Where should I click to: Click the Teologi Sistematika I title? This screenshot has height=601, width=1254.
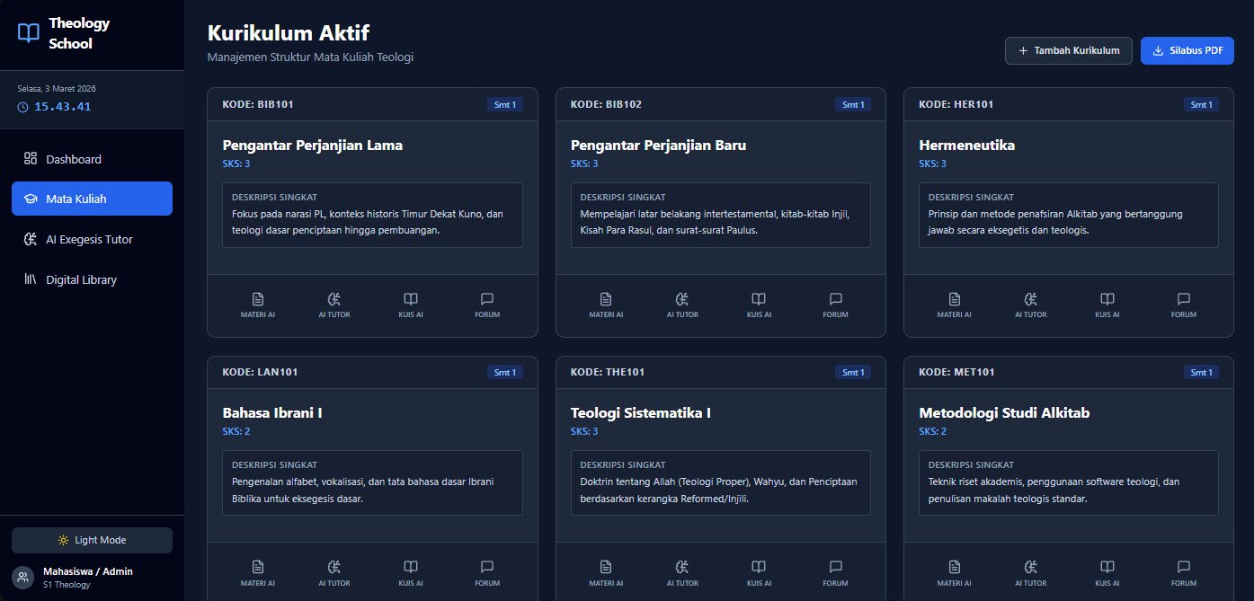641,413
